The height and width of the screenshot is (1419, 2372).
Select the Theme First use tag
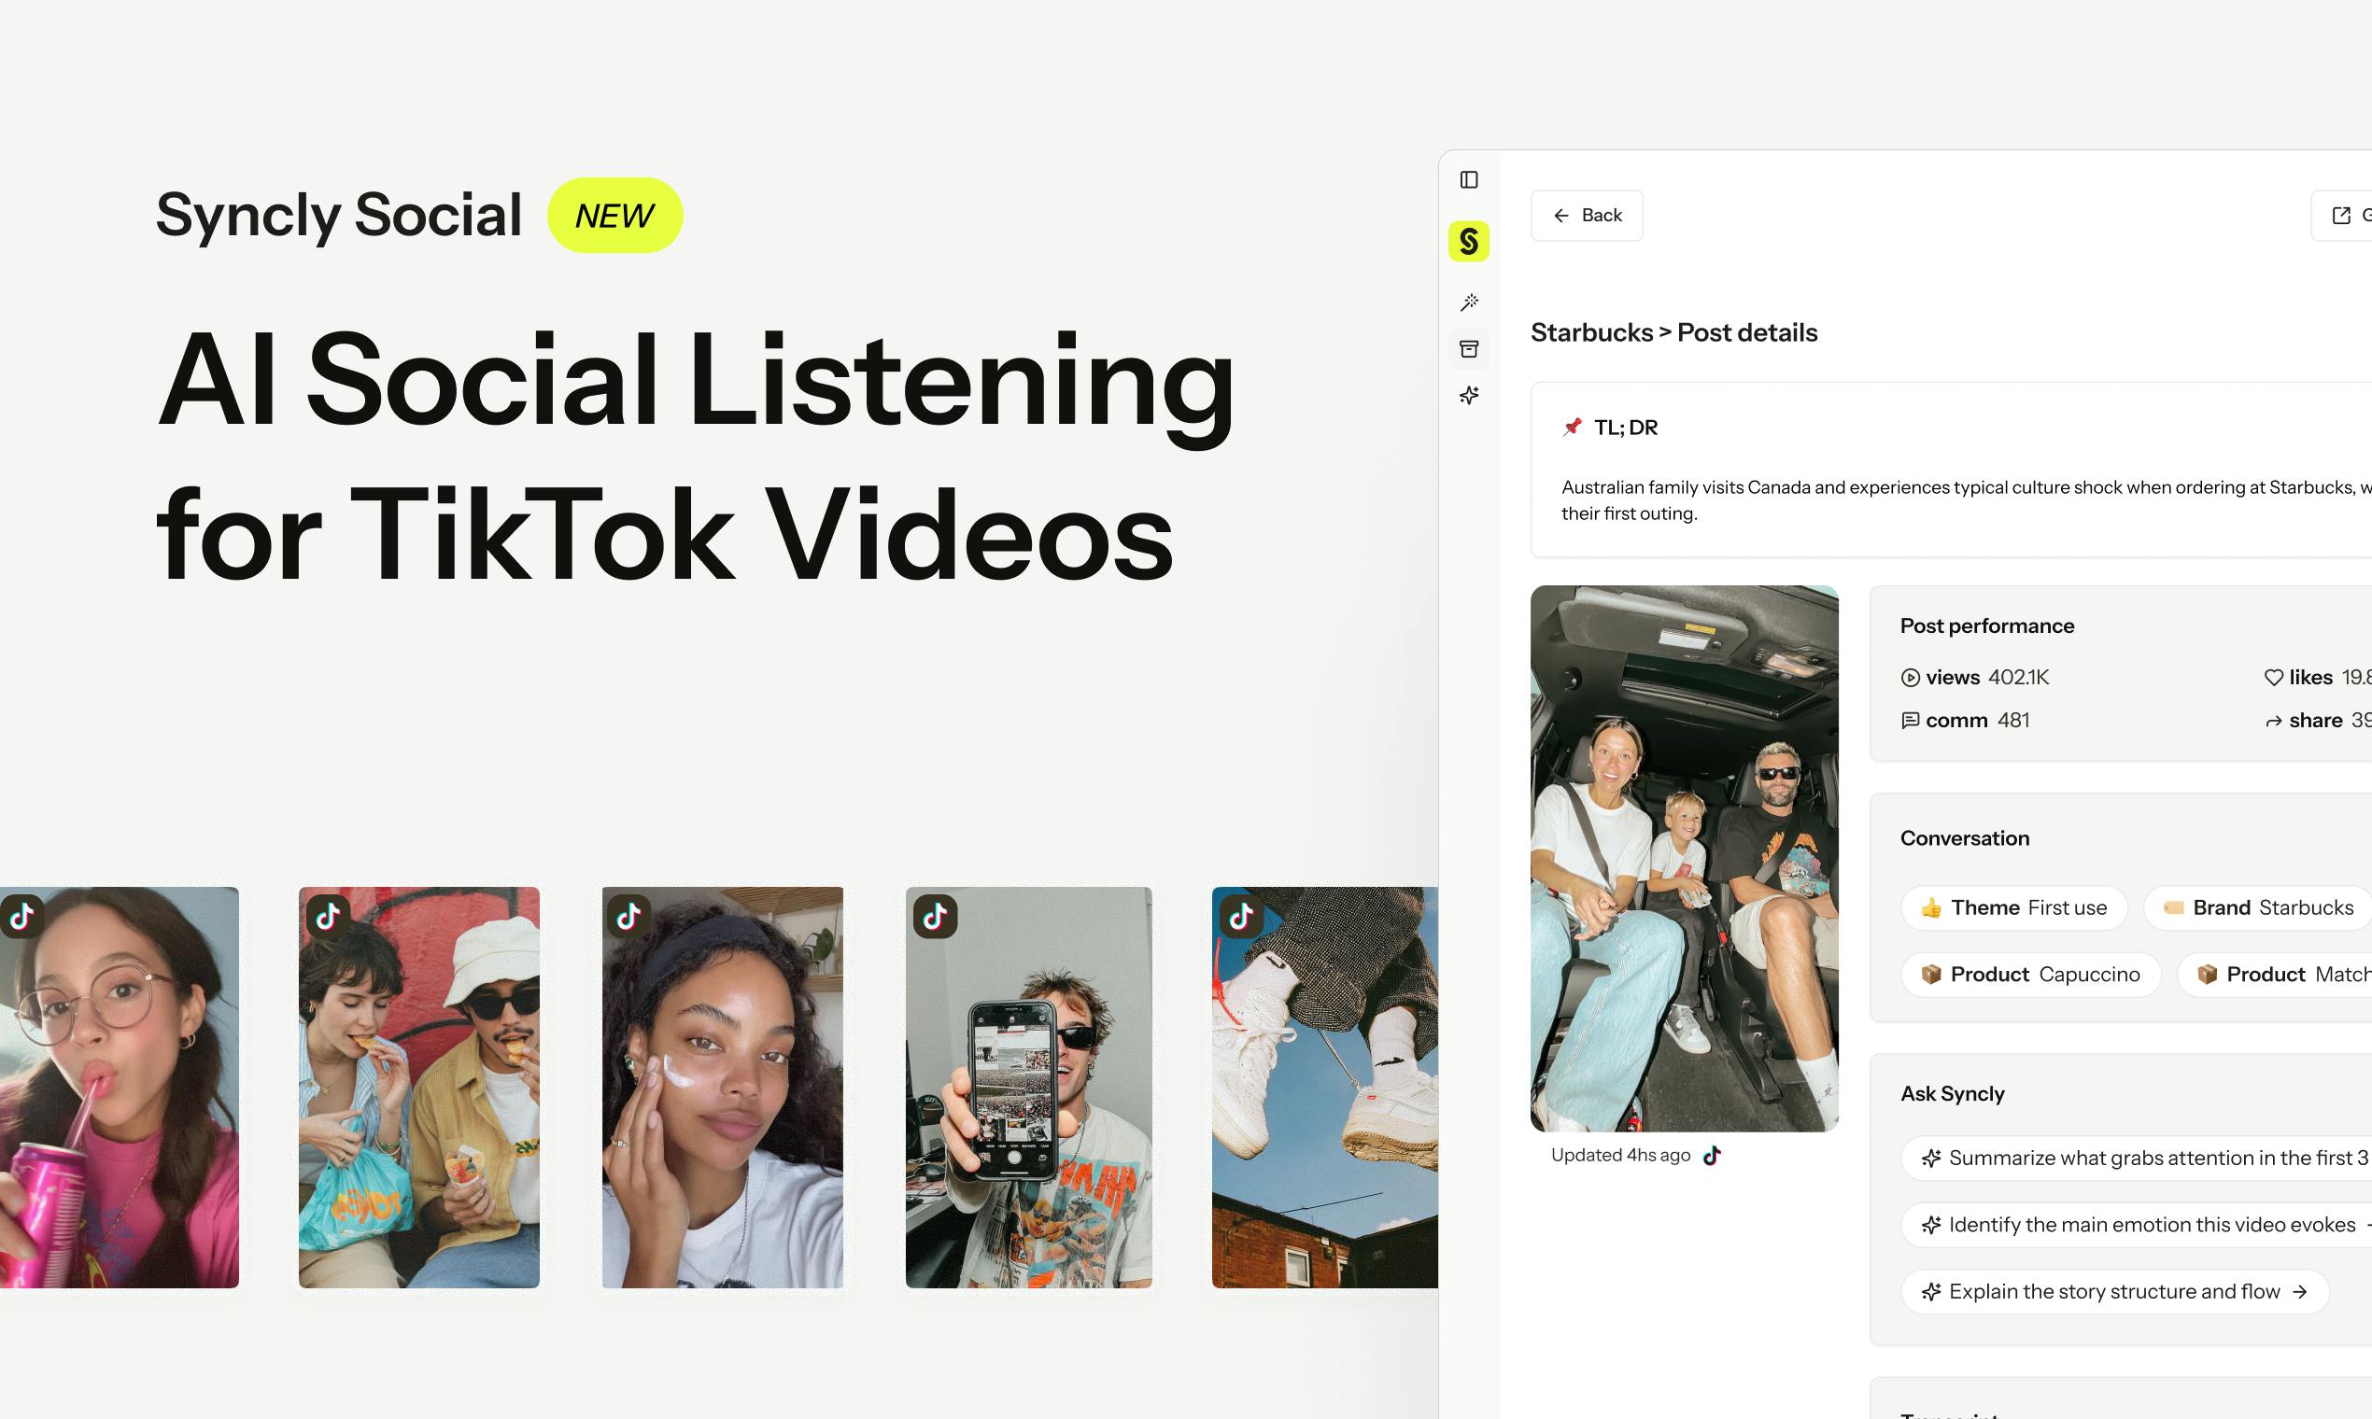[x=2014, y=907]
